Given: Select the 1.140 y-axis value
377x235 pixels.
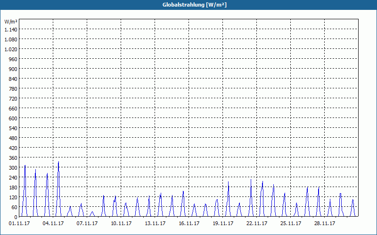Looking at the screenshot, I should tap(11, 30).
